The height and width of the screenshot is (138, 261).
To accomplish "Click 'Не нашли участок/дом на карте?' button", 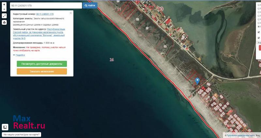I will click(22, 134).
